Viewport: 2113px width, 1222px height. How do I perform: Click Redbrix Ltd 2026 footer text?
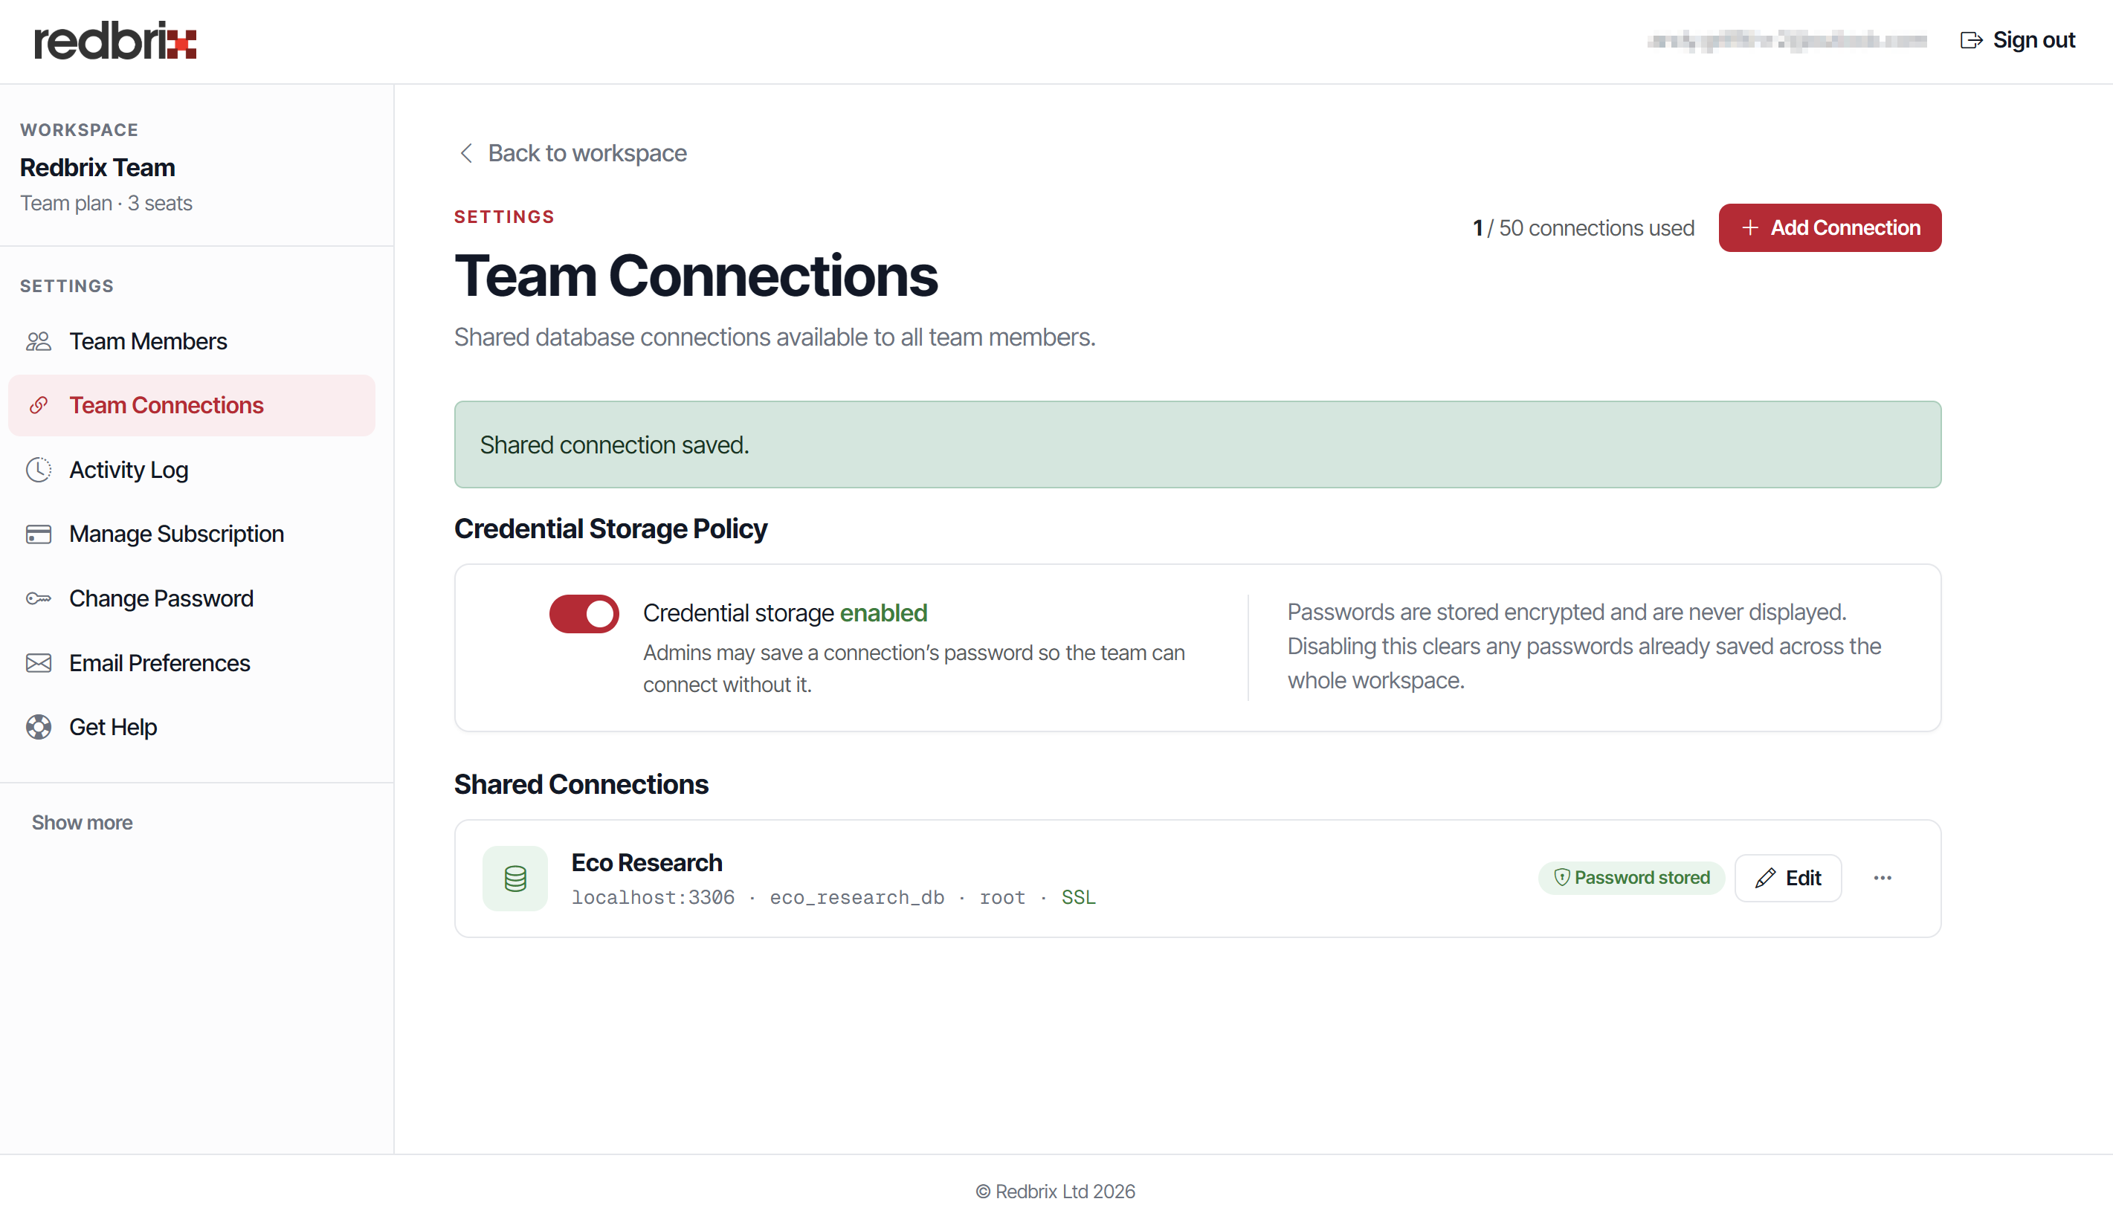coord(1056,1191)
